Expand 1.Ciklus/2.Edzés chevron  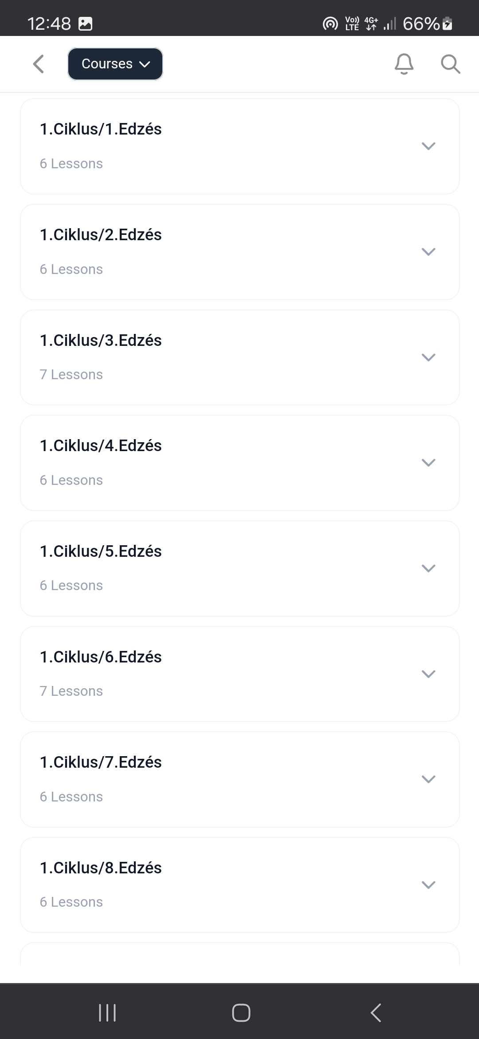(x=428, y=252)
